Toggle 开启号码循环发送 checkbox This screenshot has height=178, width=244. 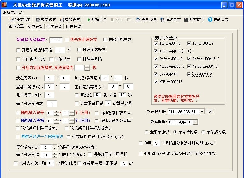pyautogui.click(x=18, y=50)
